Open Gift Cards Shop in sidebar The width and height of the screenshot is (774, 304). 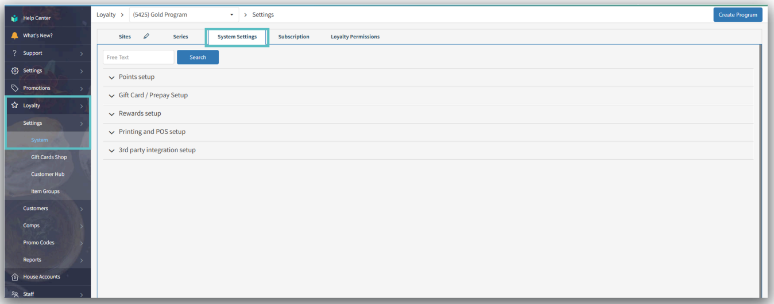[49, 157]
